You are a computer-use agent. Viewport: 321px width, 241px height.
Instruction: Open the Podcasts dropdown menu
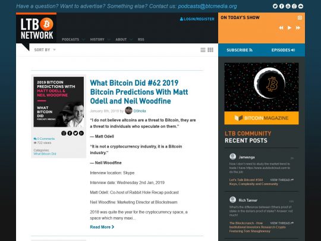click(x=73, y=39)
